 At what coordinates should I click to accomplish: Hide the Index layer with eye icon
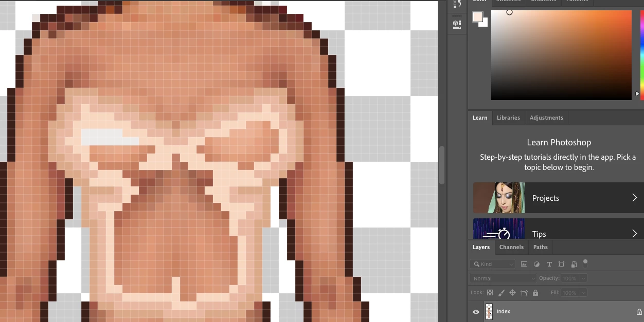476,312
